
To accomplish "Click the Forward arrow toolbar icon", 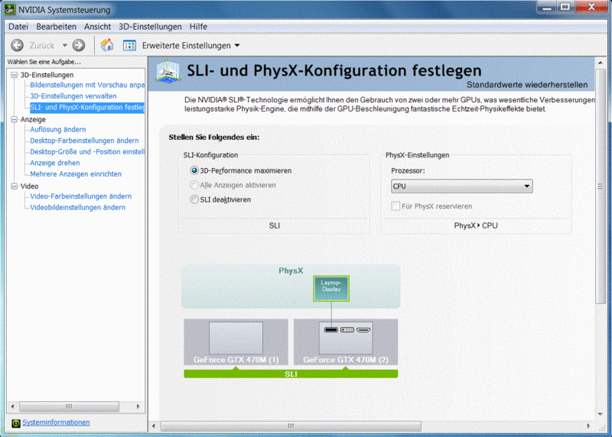I will (x=79, y=46).
